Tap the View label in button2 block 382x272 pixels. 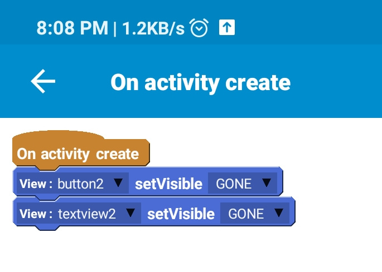(35, 184)
